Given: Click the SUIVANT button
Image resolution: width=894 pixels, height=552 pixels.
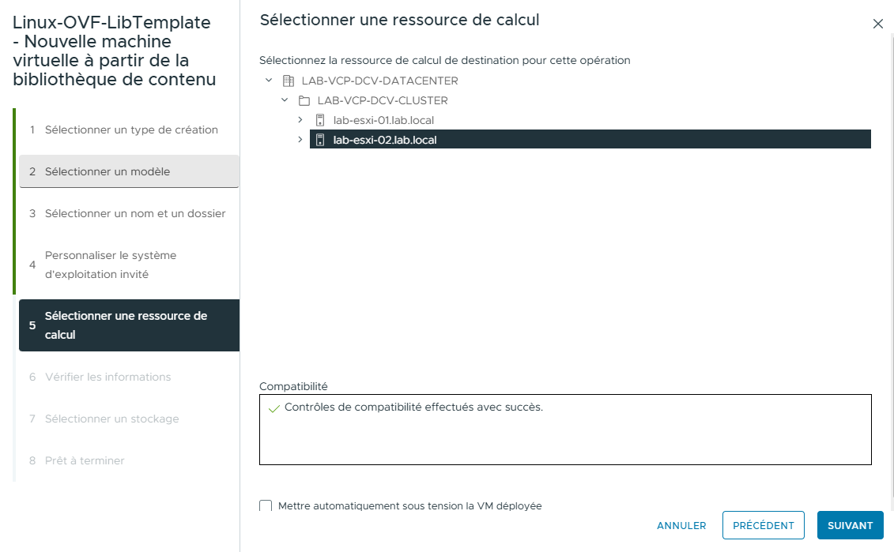Looking at the screenshot, I should pos(850,525).
